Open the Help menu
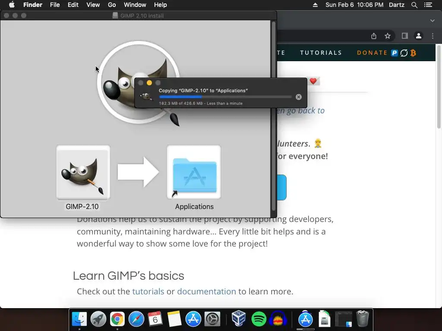 click(x=161, y=5)
